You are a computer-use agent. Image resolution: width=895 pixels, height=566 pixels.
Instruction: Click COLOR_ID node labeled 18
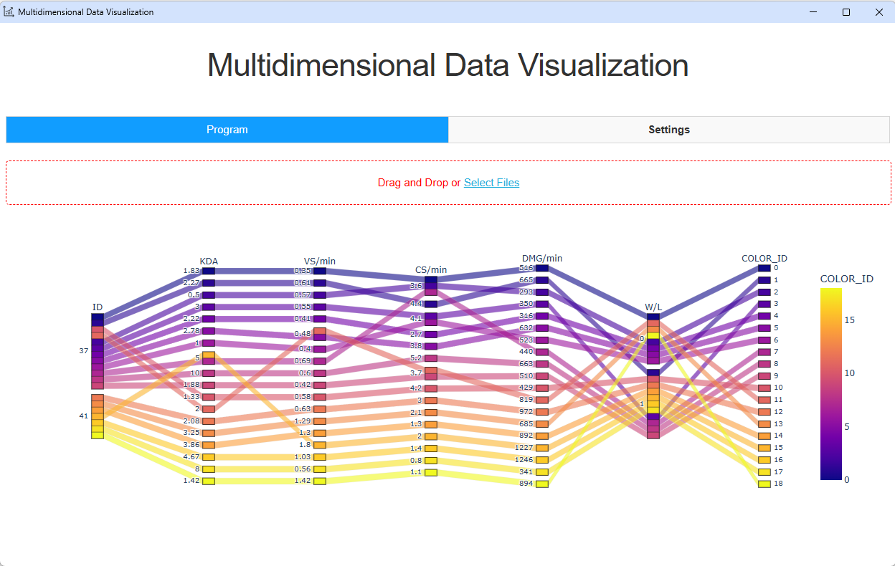point(764,484)
